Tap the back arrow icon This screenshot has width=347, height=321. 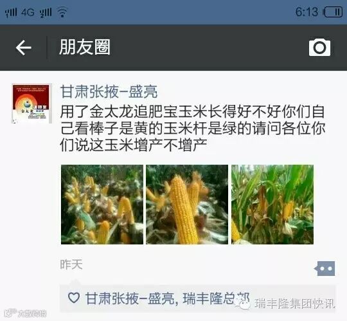coord(24,48)
